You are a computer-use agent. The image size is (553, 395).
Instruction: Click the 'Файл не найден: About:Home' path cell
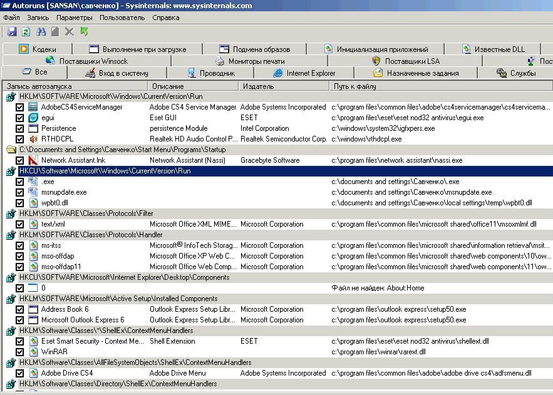378,288
